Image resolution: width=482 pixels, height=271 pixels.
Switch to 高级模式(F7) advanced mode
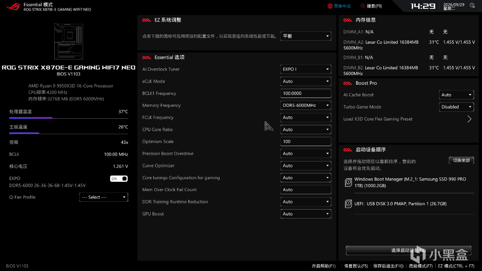click(x=421, y=266)
